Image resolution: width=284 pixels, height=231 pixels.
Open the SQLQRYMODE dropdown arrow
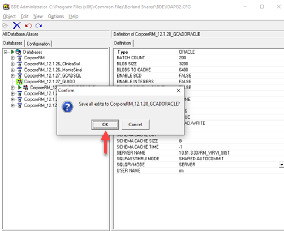(282, 165)
